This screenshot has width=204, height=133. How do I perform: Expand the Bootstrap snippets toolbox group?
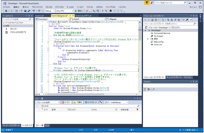click(4, 23)
